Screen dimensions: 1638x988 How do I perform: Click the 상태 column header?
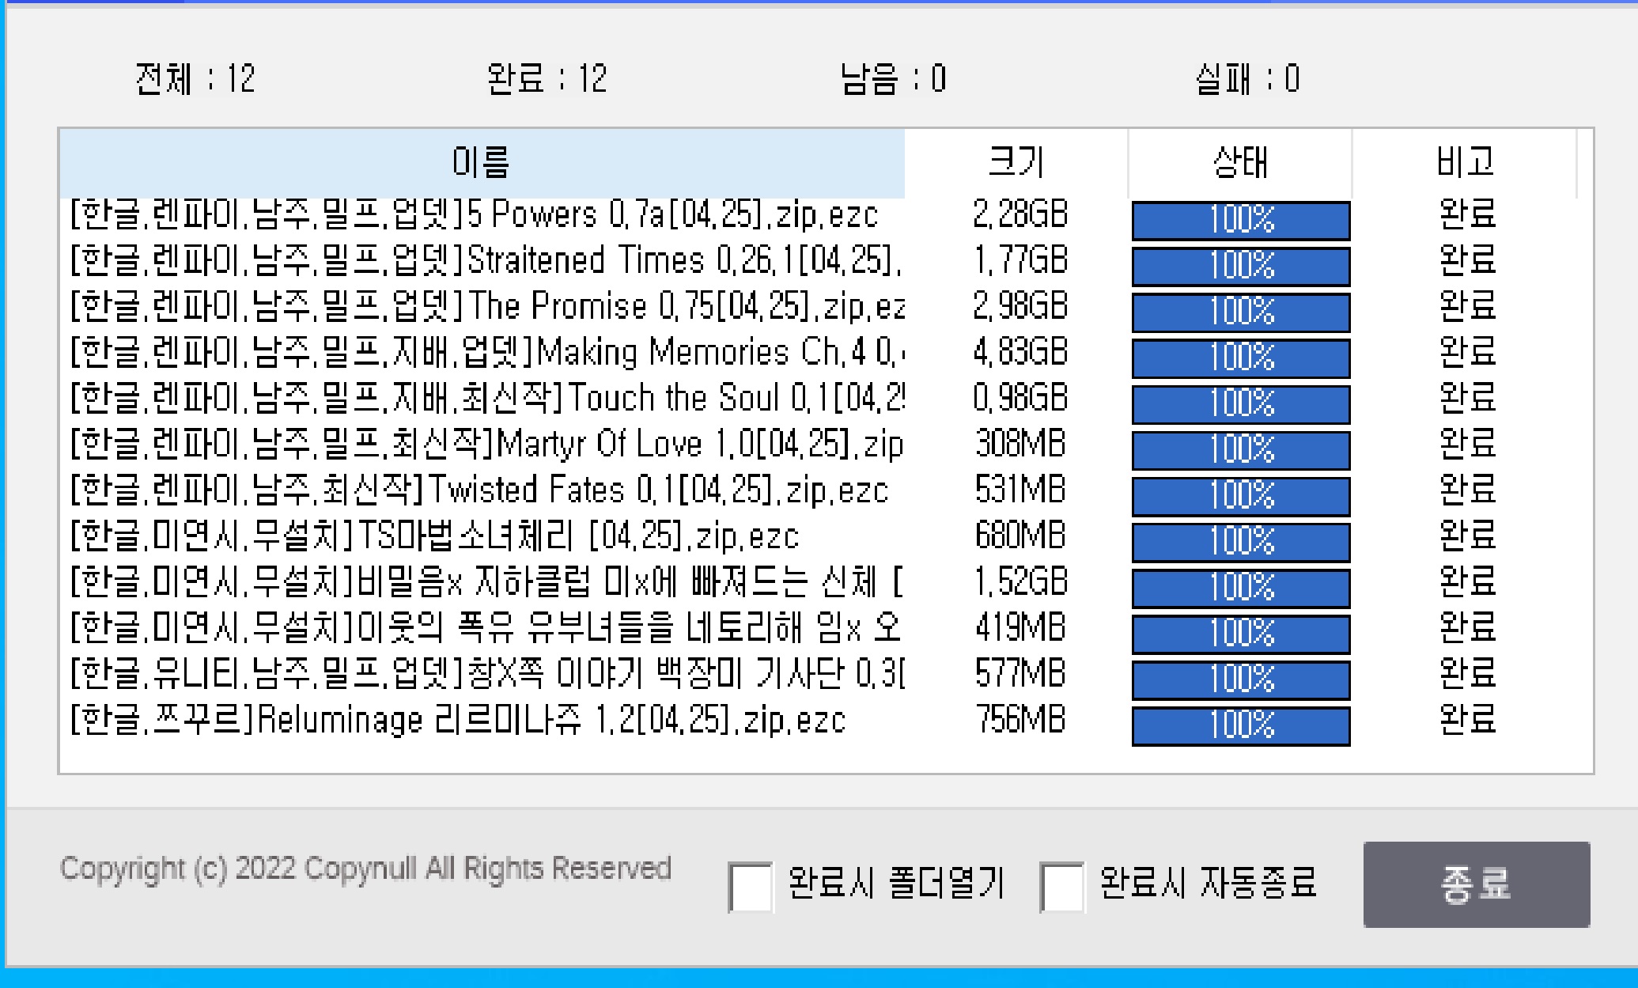1239,163
